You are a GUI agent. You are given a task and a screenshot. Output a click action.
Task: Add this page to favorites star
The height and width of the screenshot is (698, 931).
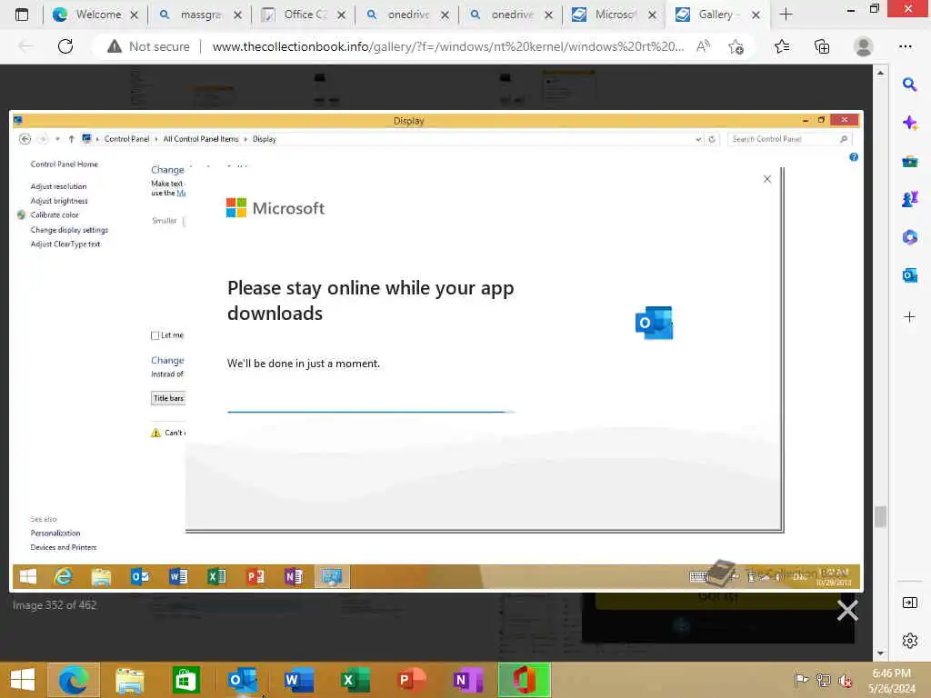pyautogui.click(x=736, y=47)
